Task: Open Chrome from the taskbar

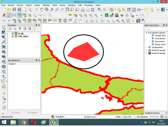Action: (23, 122)
